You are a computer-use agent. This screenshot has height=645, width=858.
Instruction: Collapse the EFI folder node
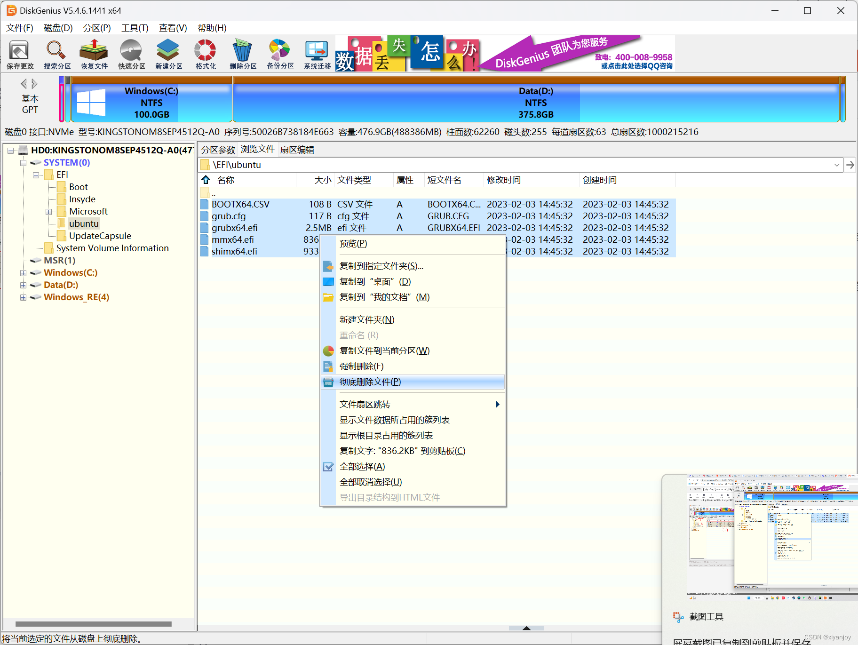coord(36,175)
